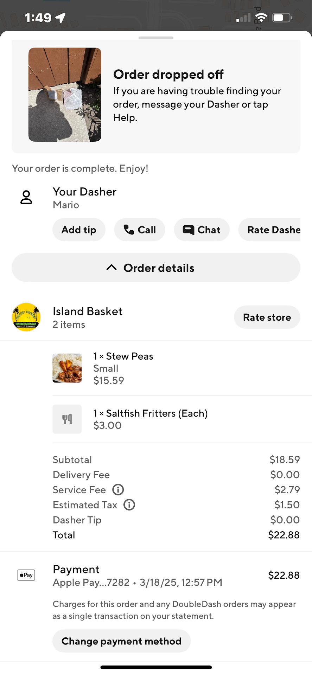Tap the Island Basket store logo
Image resolution: width=312 pixels, height=675 pixels.
pos(26,317)
